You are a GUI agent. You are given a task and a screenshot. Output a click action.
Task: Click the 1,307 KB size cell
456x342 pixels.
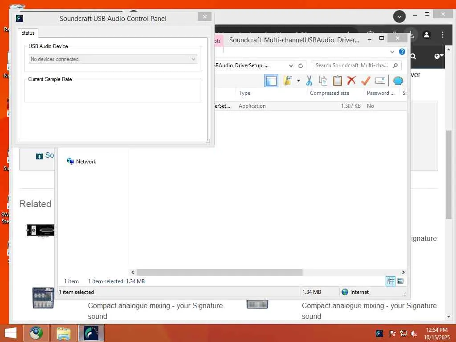pos(351,106)
